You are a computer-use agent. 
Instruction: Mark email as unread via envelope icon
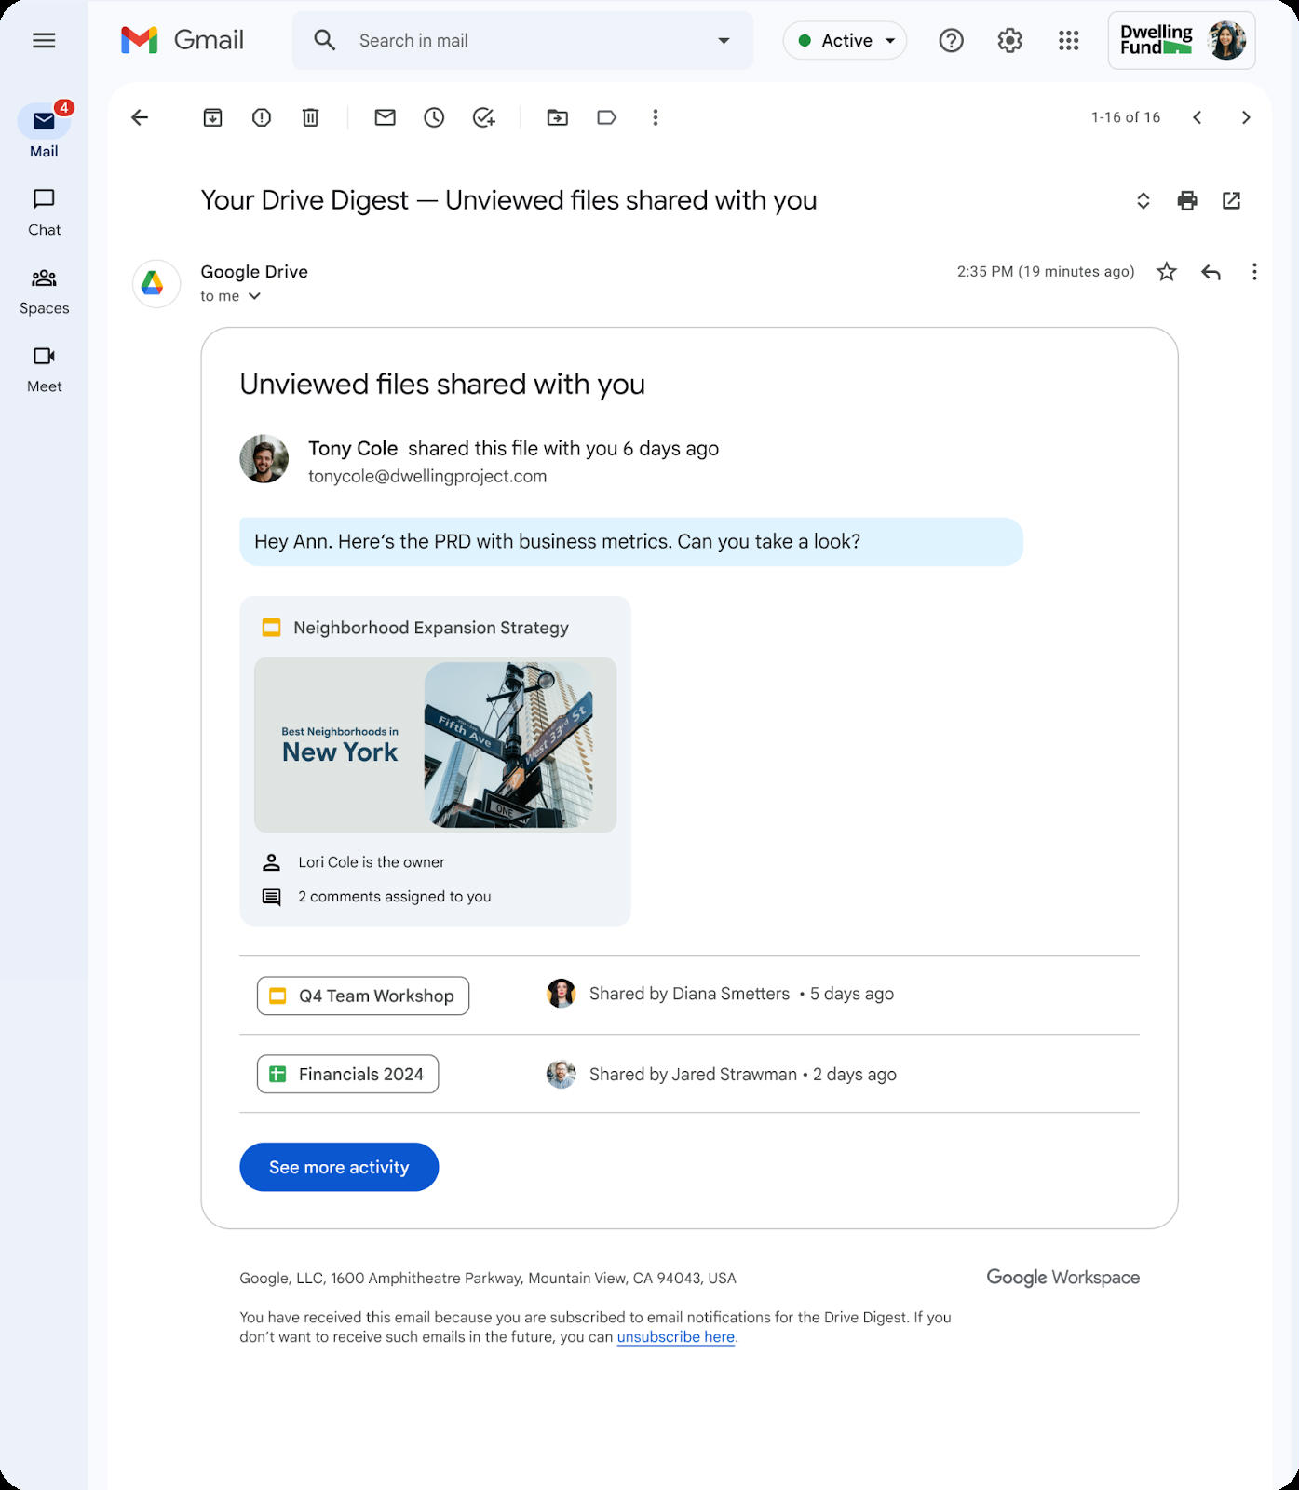pyautogui.click(x=386, y=117)
